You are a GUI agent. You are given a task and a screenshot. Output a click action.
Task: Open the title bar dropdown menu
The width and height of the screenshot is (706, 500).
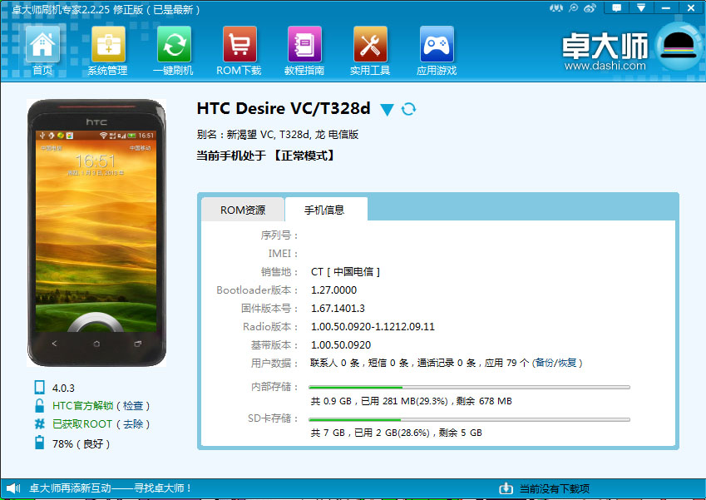[640, 7]
